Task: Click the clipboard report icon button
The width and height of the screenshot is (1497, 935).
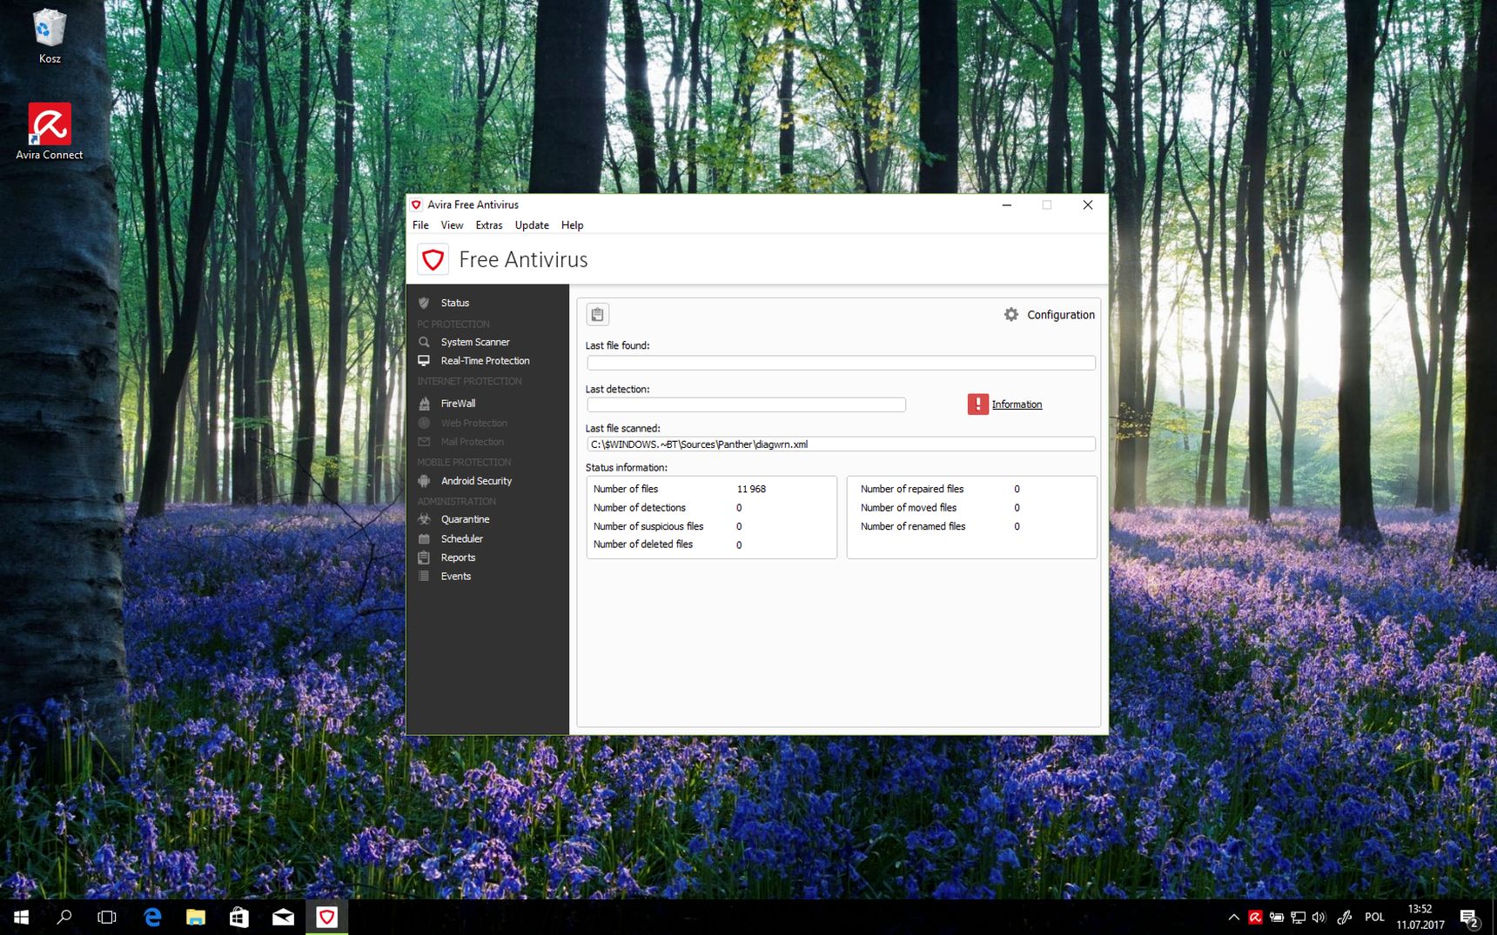Action: point(597,315)
